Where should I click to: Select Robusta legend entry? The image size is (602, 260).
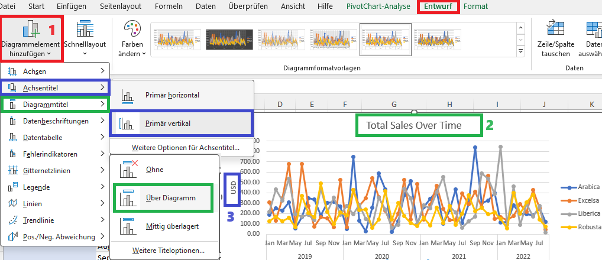click(581, 227)
